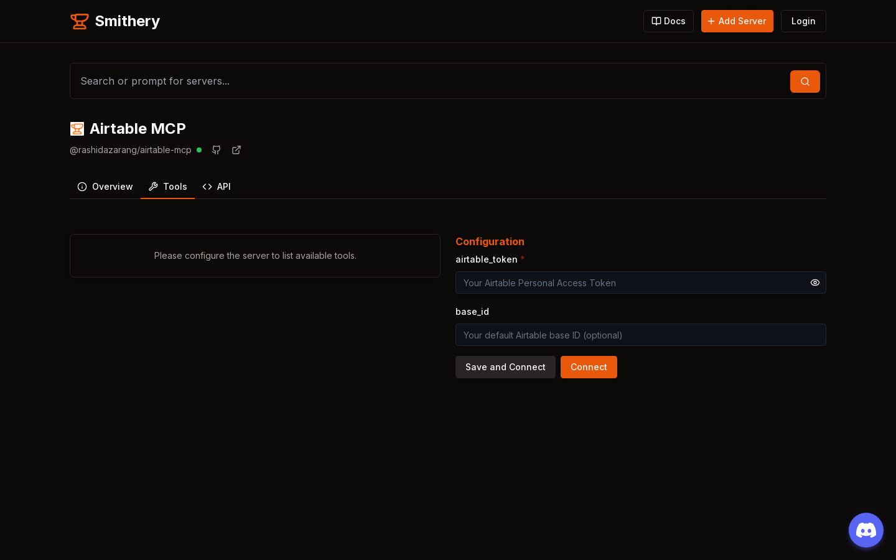This screenshot has height=560, width=896.
Task: Click Save and Connect
Action: [x=505, y=367]
